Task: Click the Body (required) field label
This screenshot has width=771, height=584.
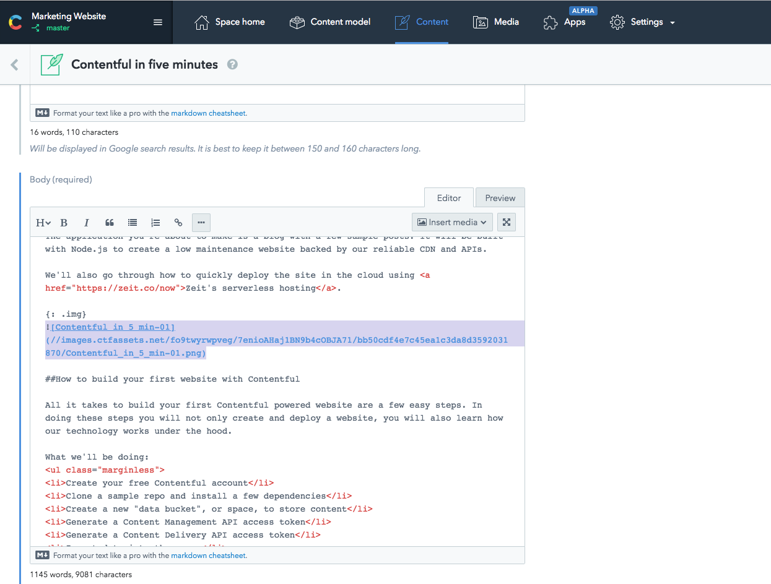Action: point(61,179)
